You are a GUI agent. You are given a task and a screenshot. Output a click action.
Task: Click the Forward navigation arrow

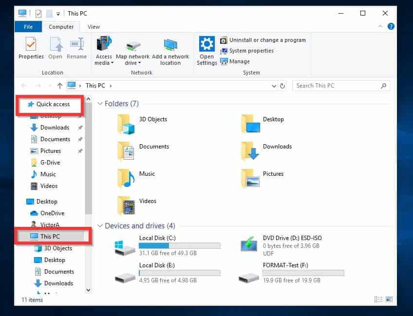point(38,86)
